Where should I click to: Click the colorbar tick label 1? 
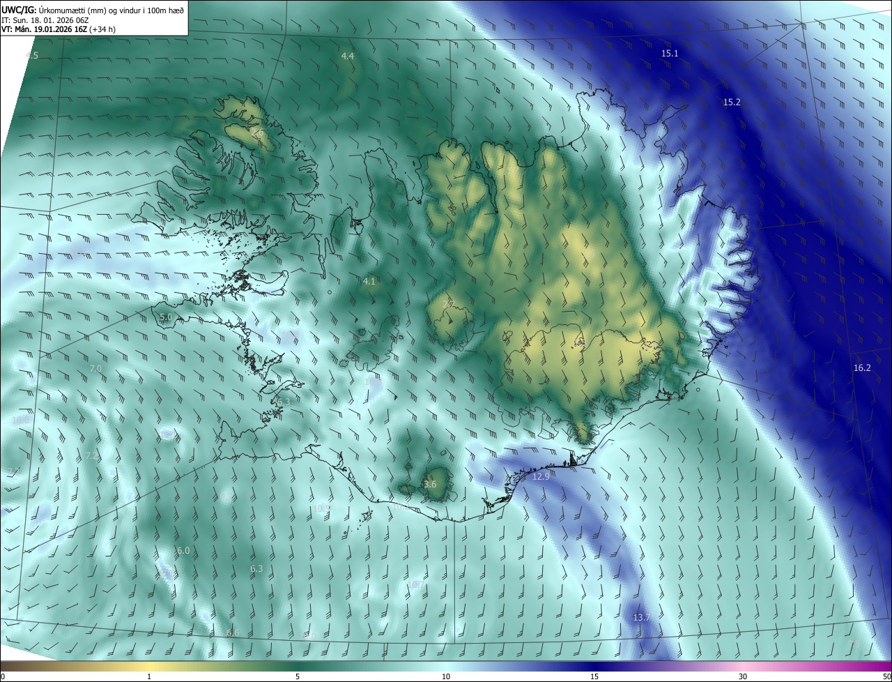click(149, 676)
